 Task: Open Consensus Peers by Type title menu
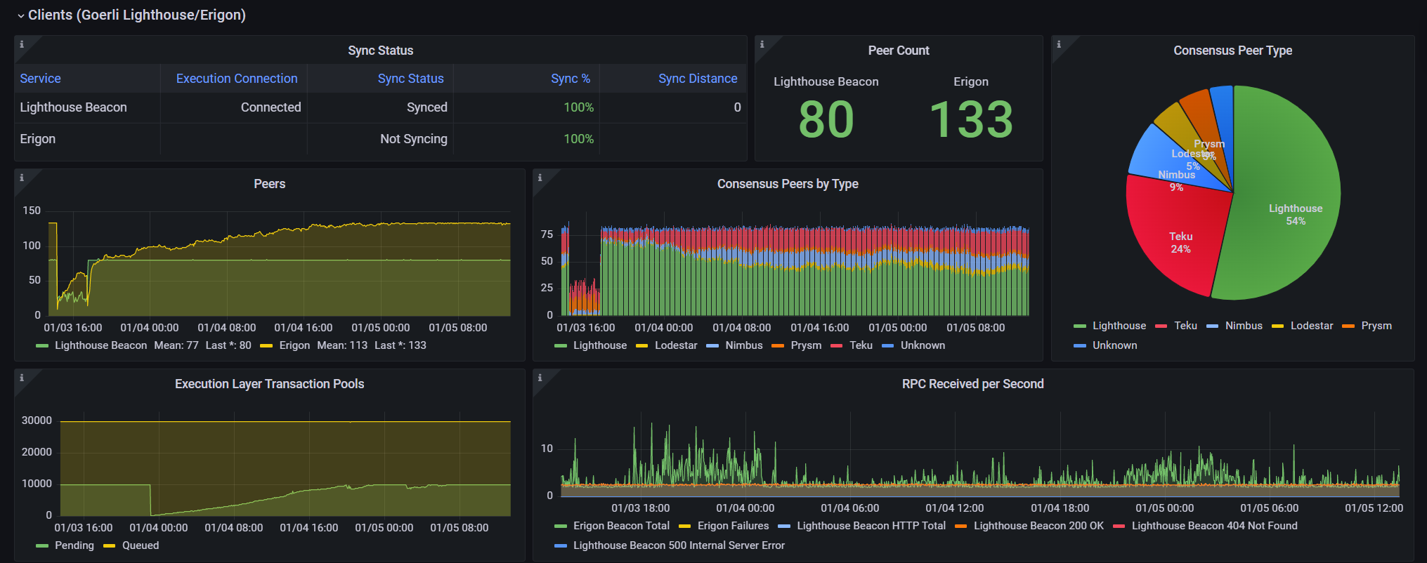click(788, 184)
